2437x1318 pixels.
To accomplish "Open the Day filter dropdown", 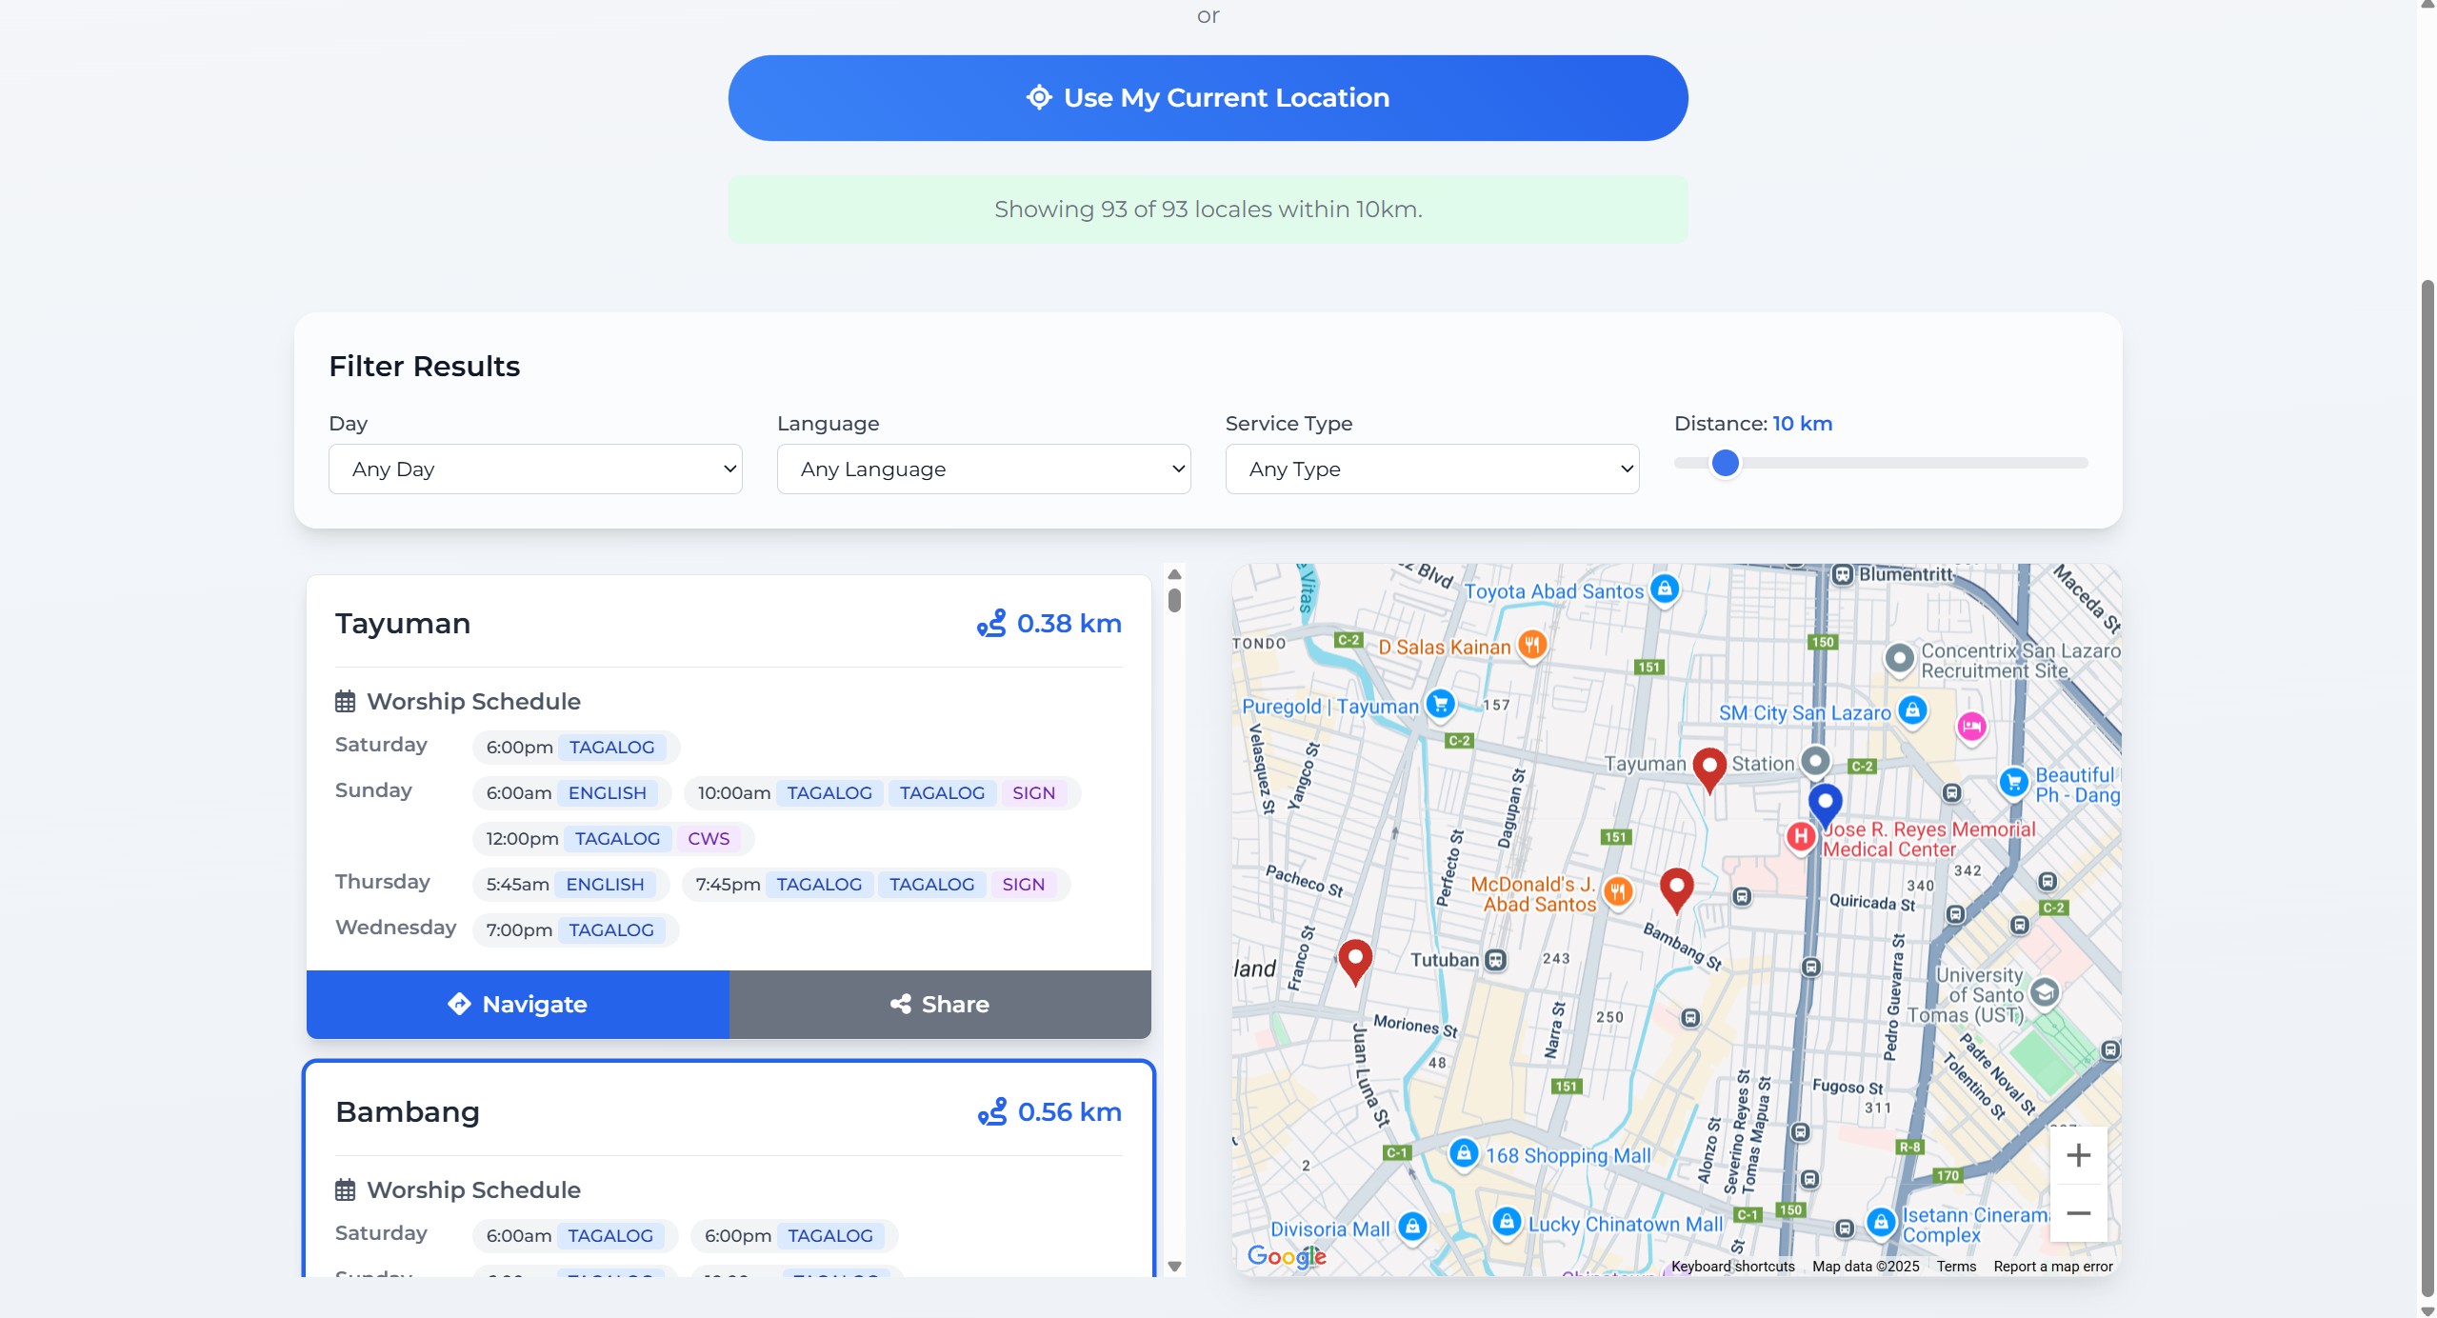I will (x=535, y=469).
